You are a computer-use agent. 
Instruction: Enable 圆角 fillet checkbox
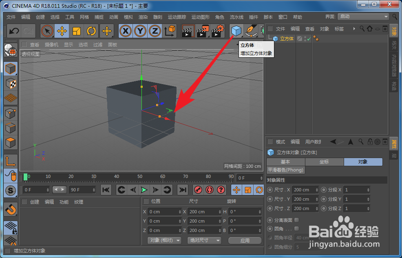tap(297, 229)
